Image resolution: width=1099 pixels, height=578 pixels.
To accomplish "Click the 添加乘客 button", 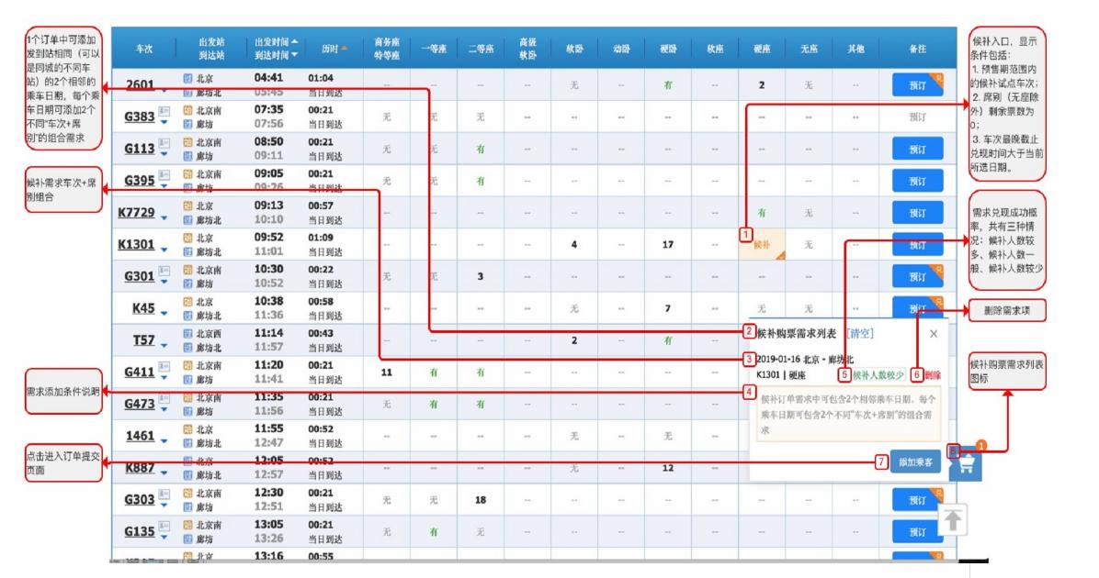I will [916, 461].
